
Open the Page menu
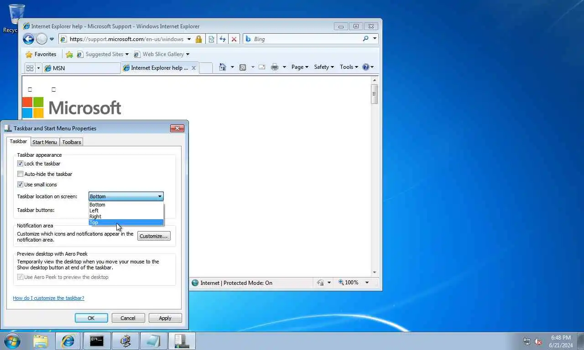point(300,67)
